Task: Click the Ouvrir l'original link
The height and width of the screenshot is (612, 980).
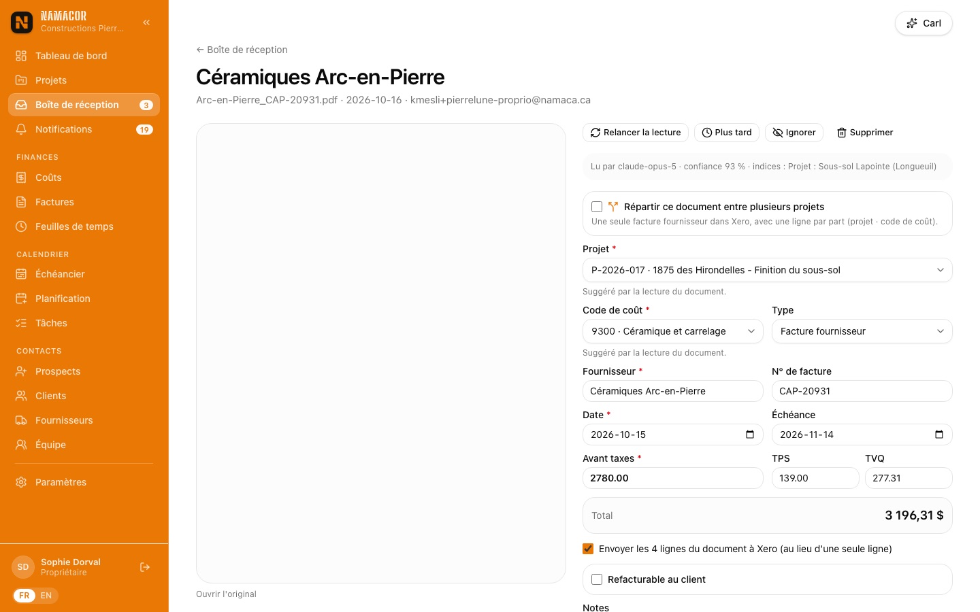Action: point(226,594)
